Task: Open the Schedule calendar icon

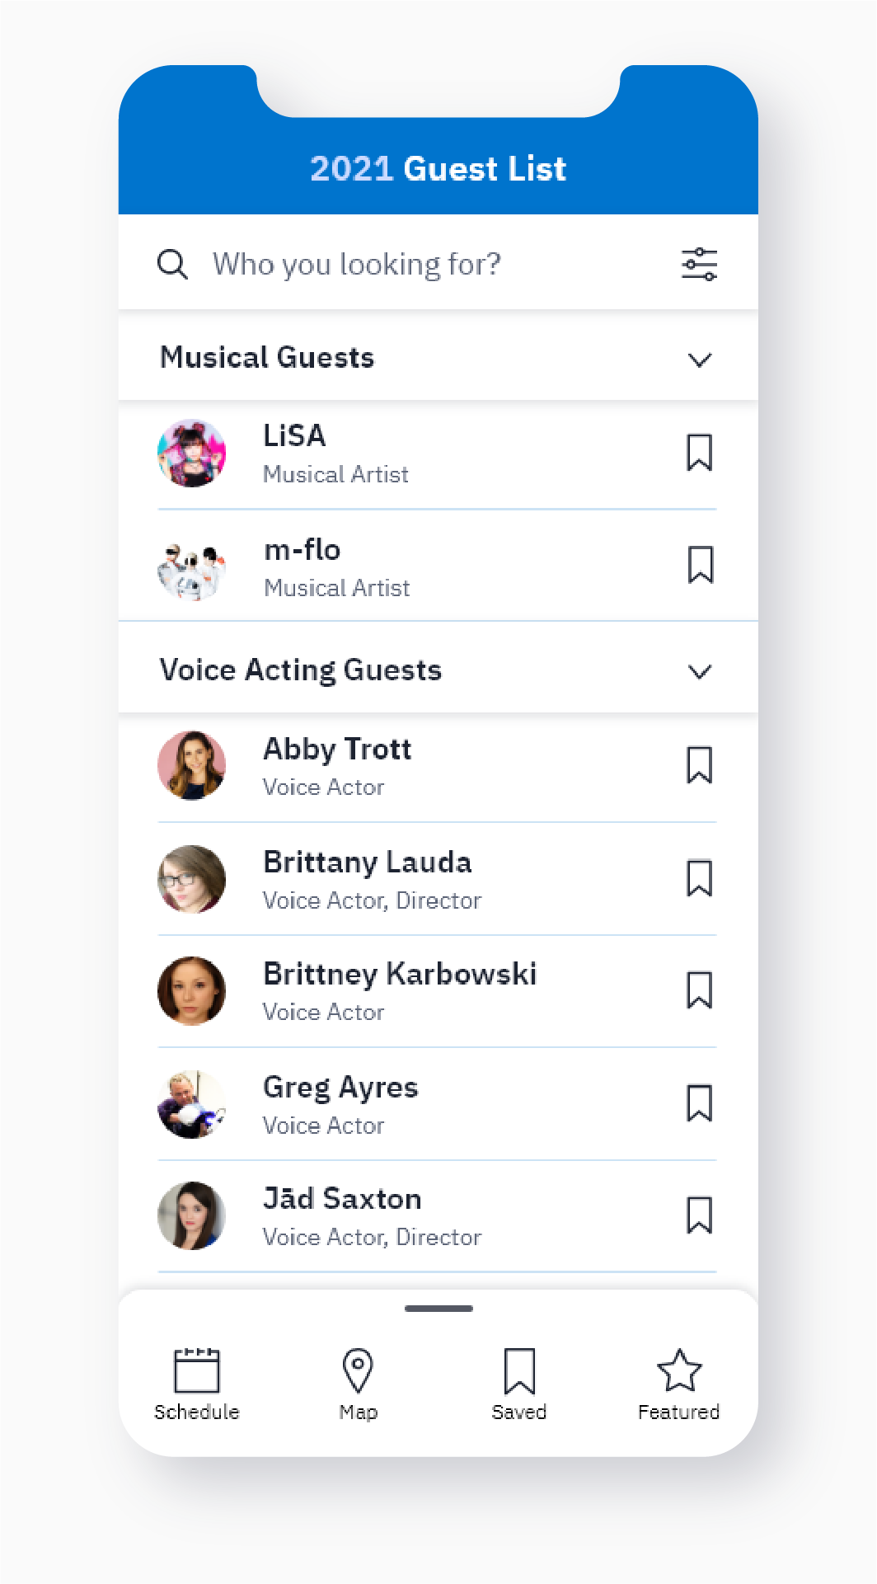Action: [197, 1370]
